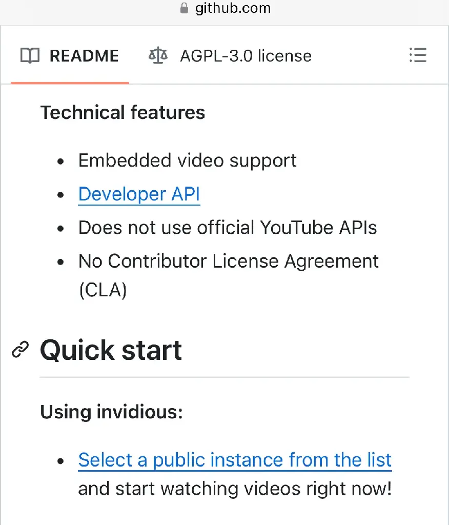Click the Does not use official YouTube APIs line

(228, 228)
